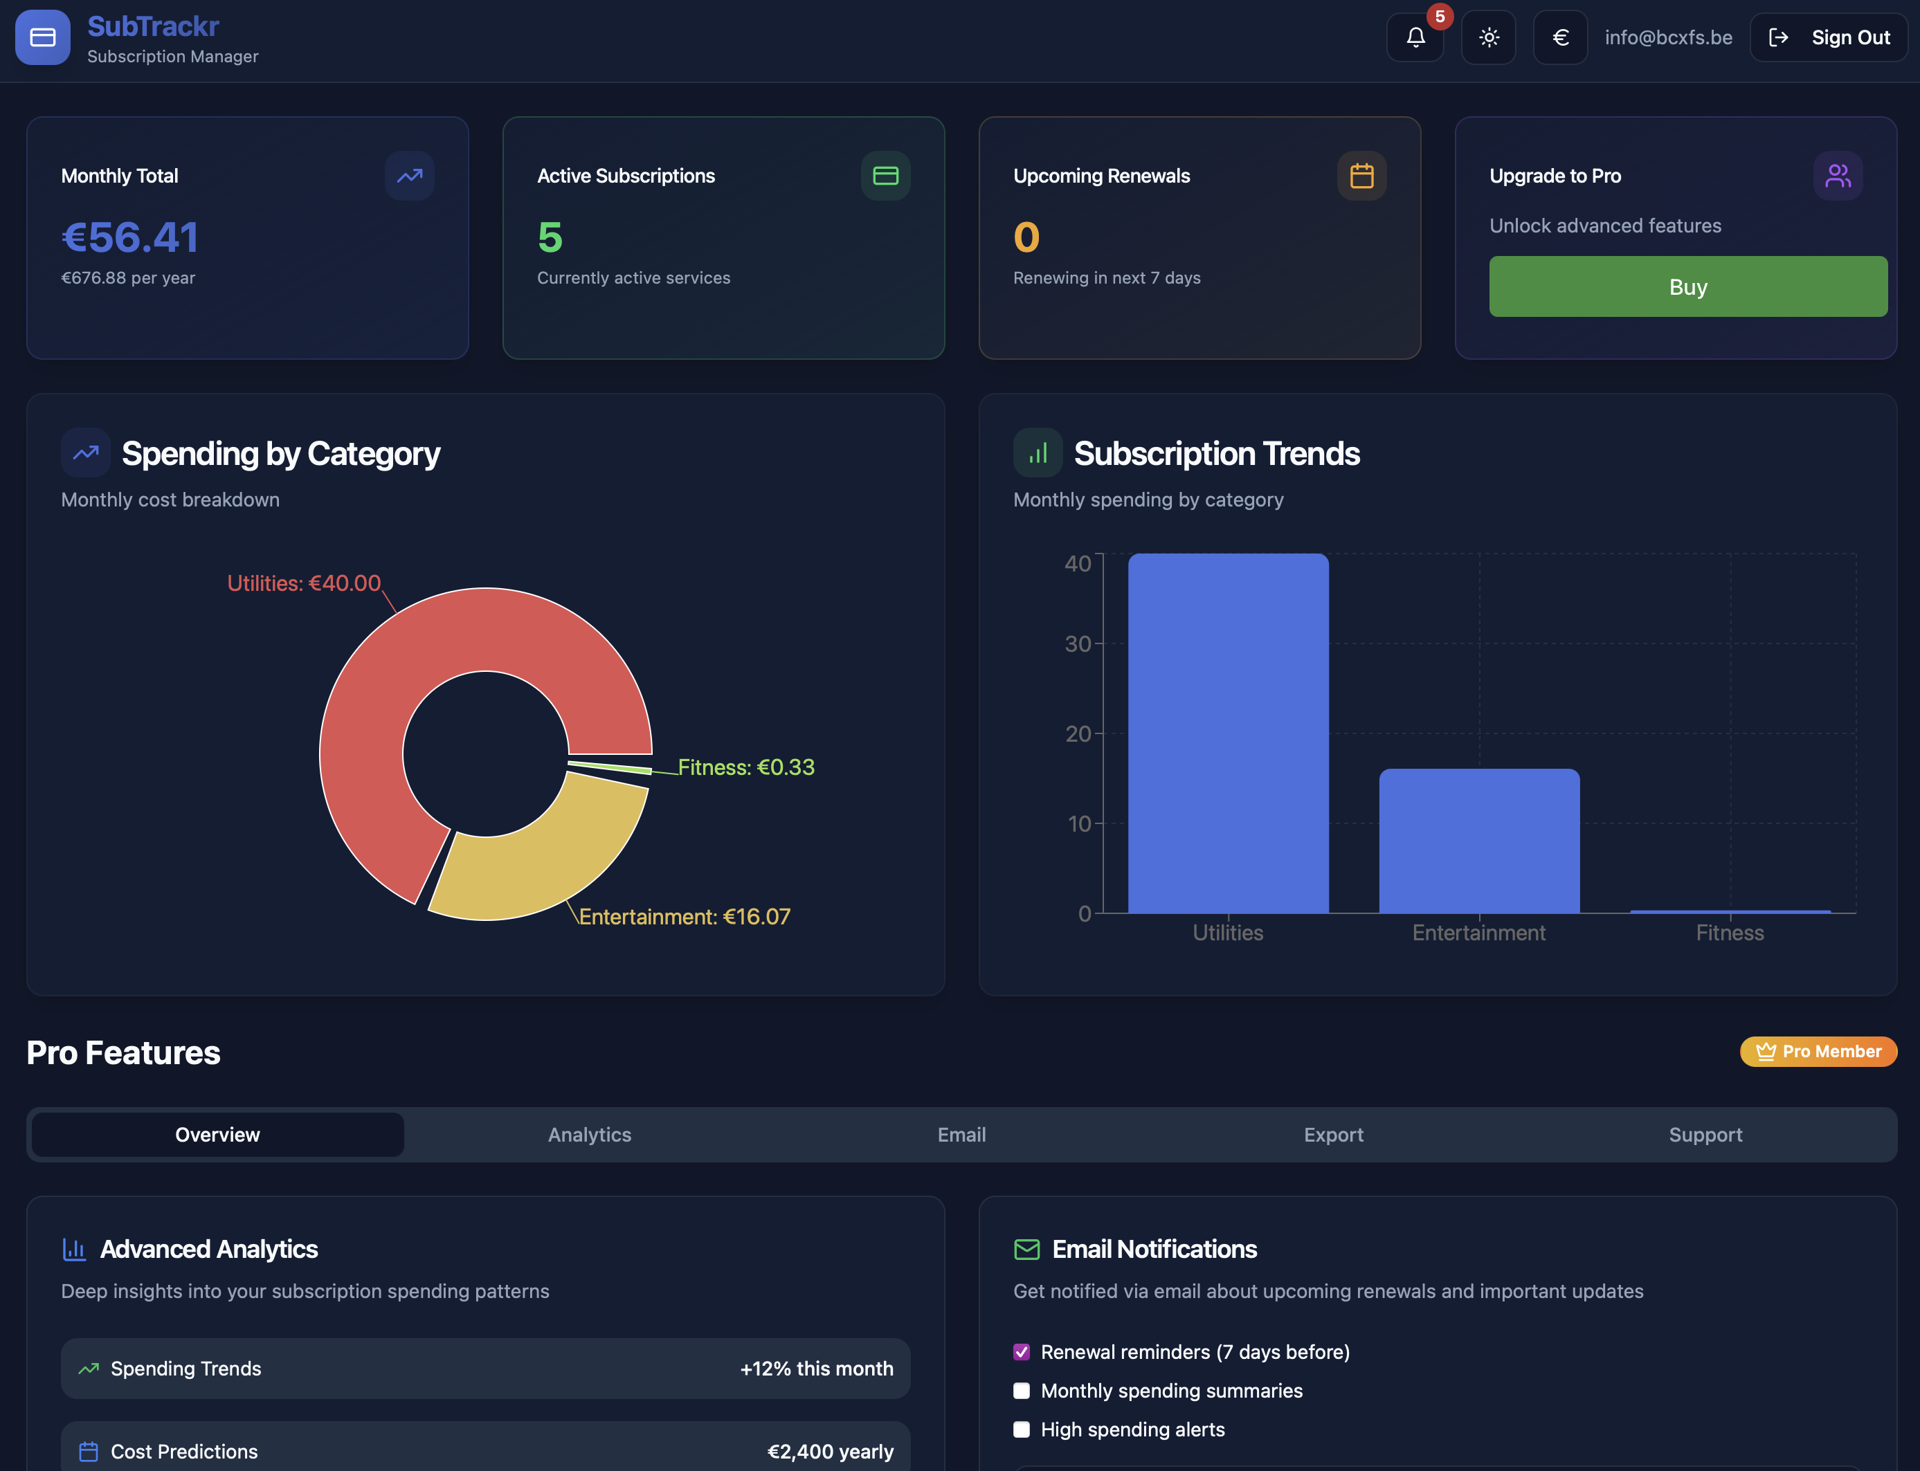
Task: Toggle light theme sun icon
Action: tap(1488, 37)
